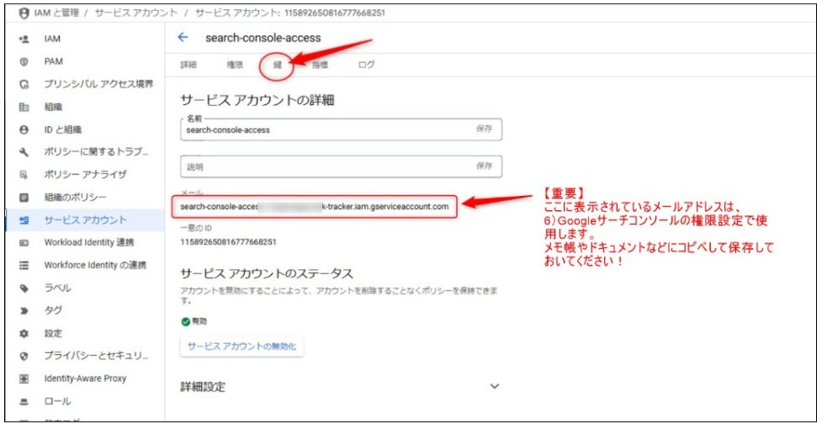Click the 名前 input field
822x428 pixels.
[341, 129]
